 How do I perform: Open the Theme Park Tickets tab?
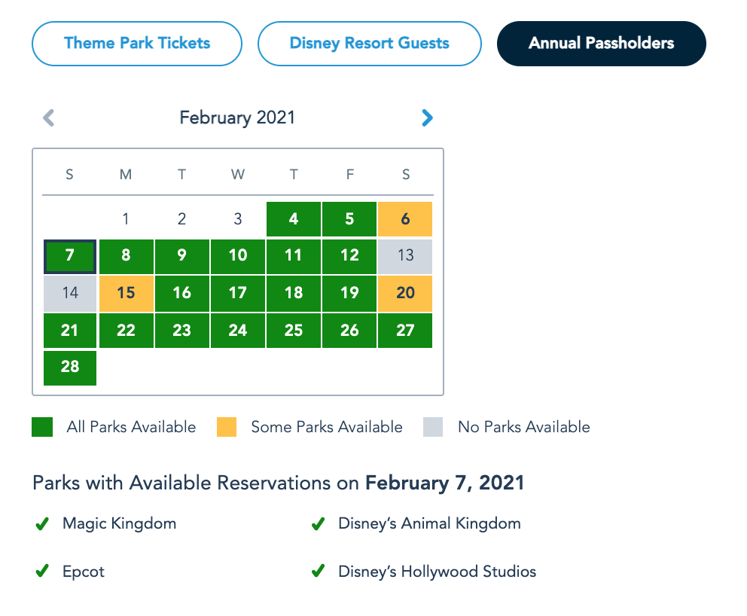point(137,43)
